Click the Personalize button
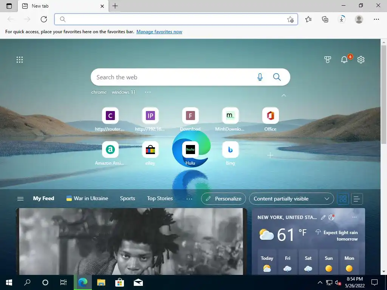The image size is (387, 290). pyautogui.click(x=223, y=199)
